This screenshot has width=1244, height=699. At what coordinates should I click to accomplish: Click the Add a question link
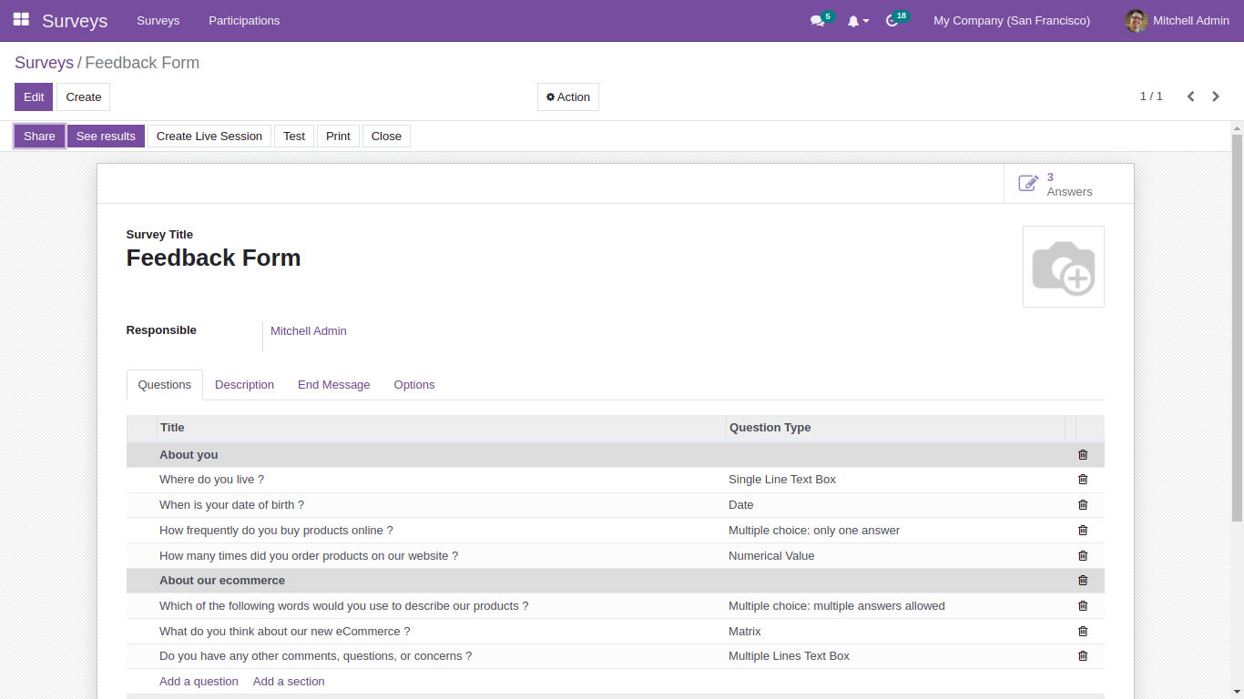pyautogui.click(x=199, y=681)
